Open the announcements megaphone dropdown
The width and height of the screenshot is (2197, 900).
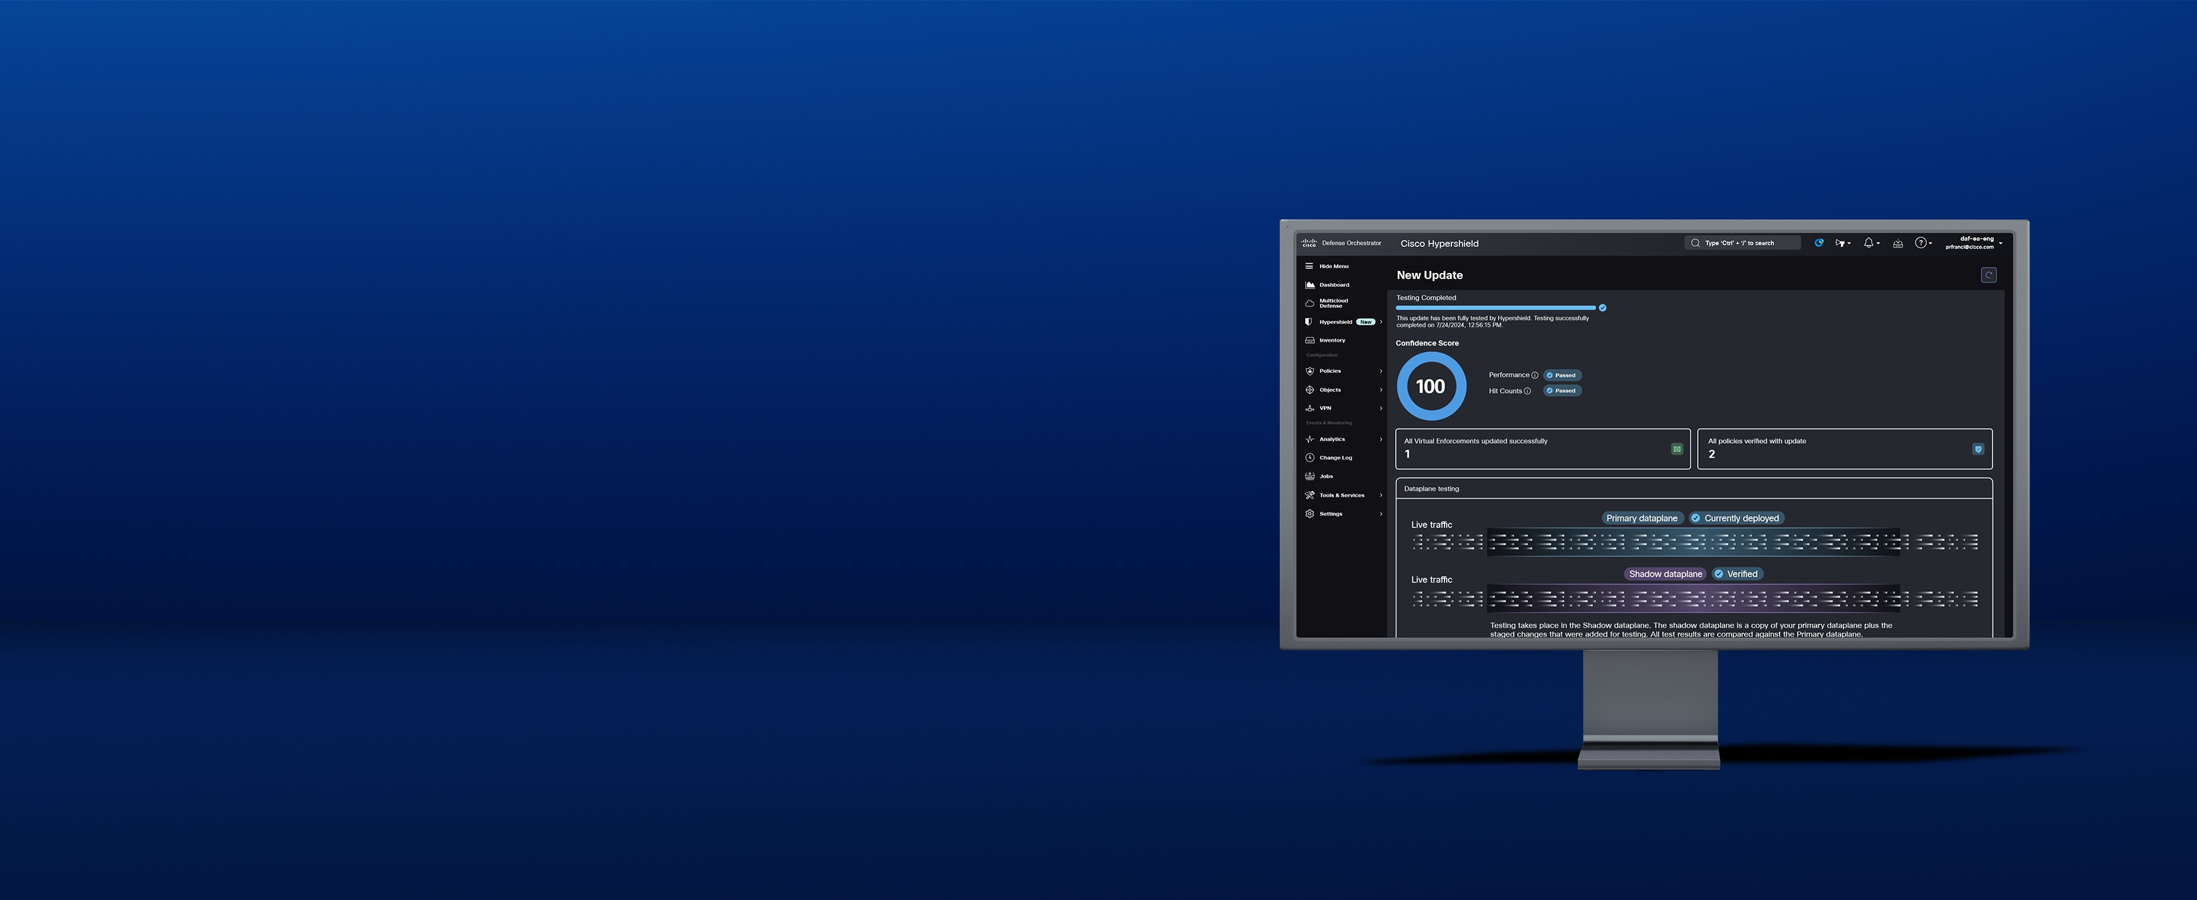pos(1843,243)
